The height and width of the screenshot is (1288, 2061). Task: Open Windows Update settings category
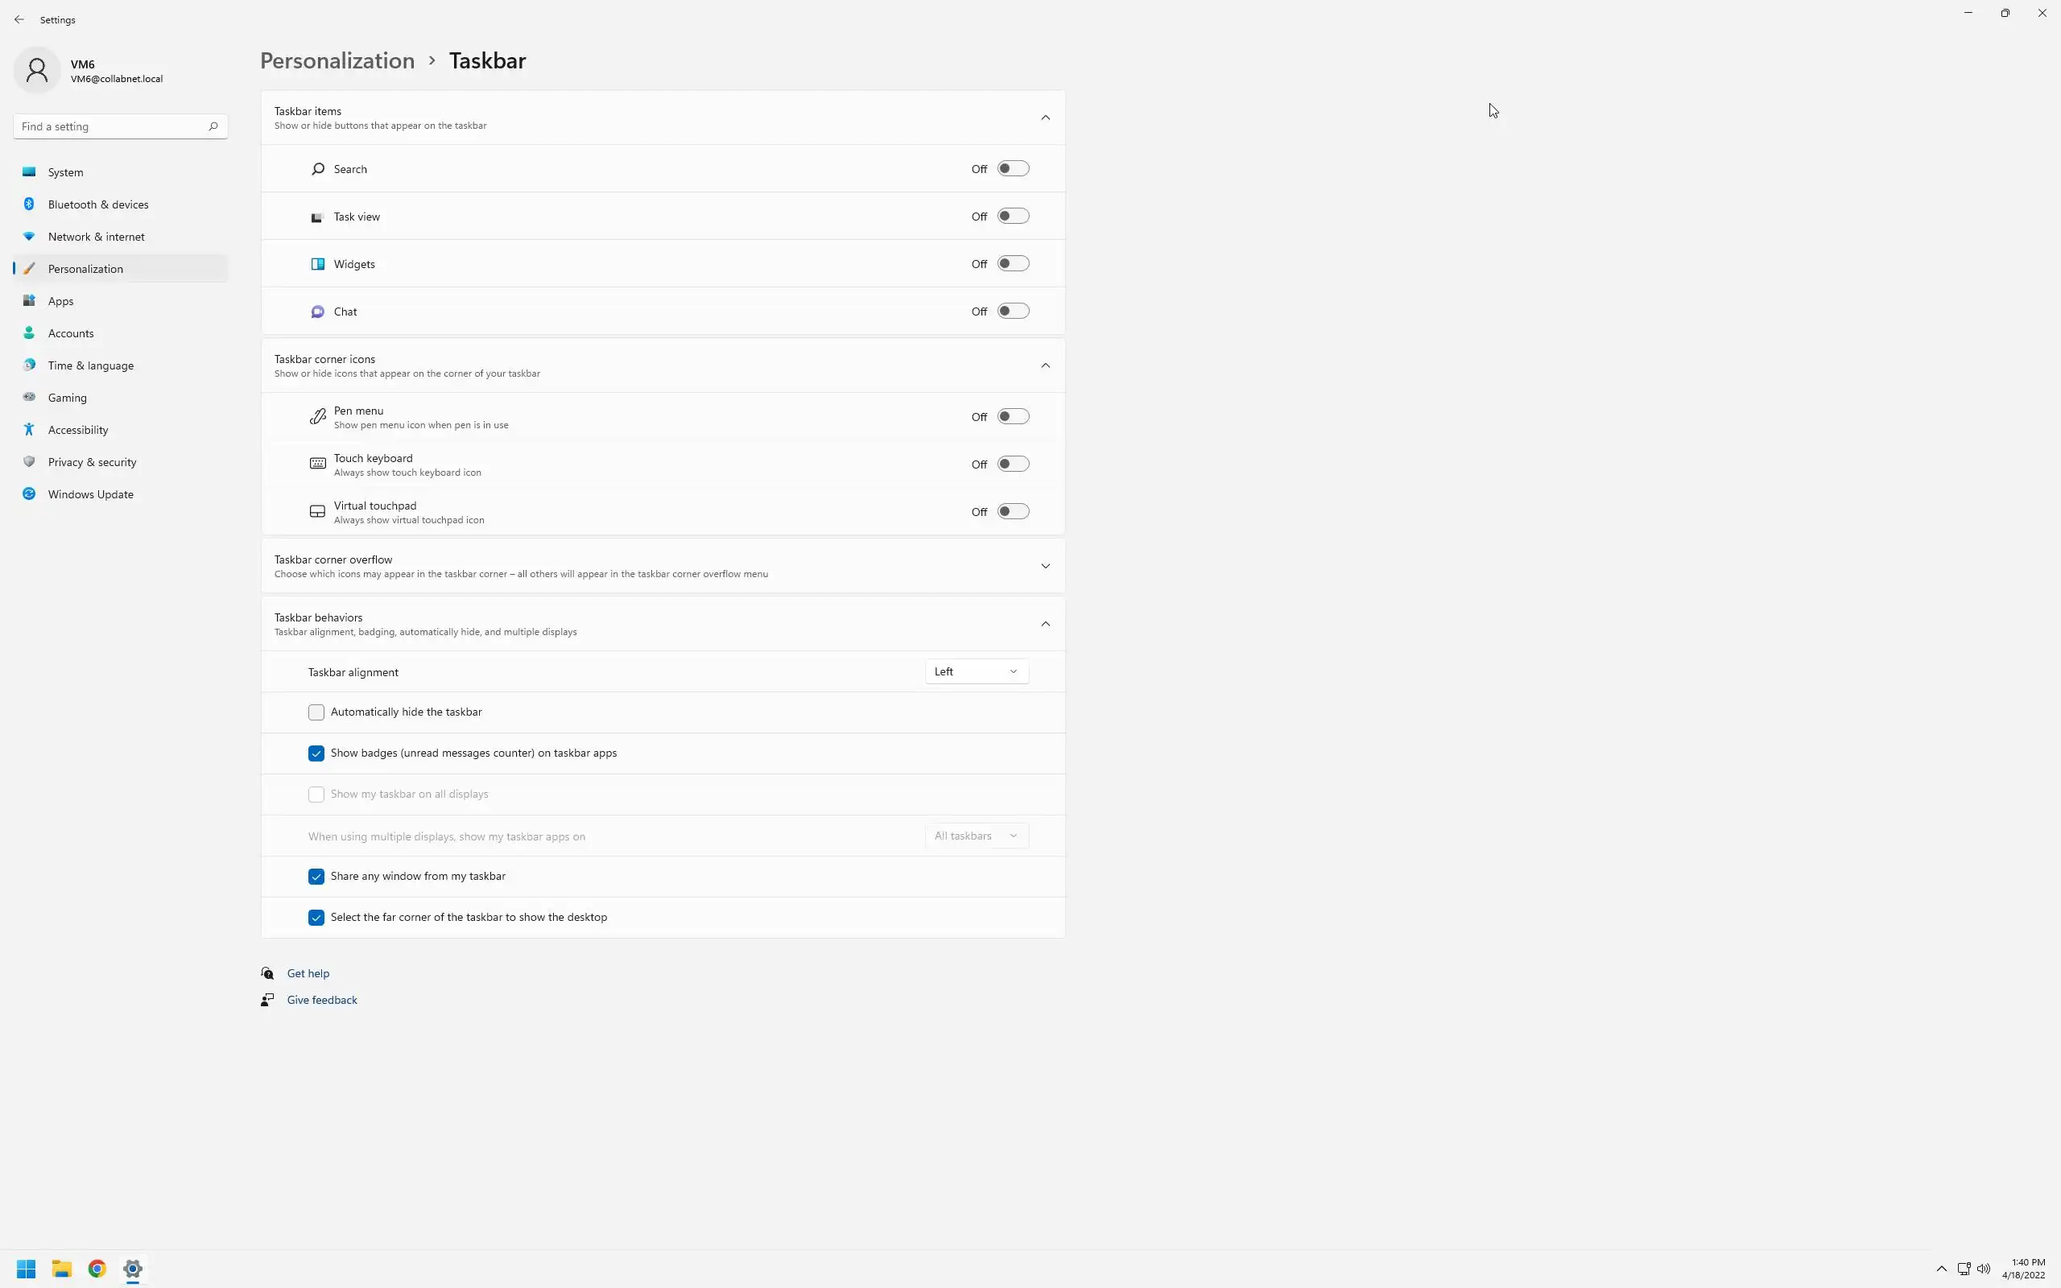tap(90, 494)
